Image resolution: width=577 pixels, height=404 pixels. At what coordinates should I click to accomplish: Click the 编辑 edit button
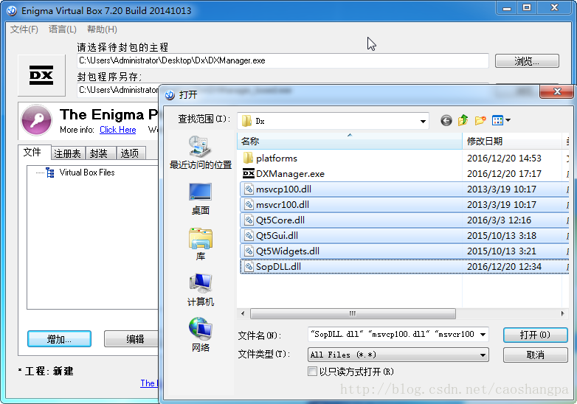pyautogui.click(x=133, y=339)
